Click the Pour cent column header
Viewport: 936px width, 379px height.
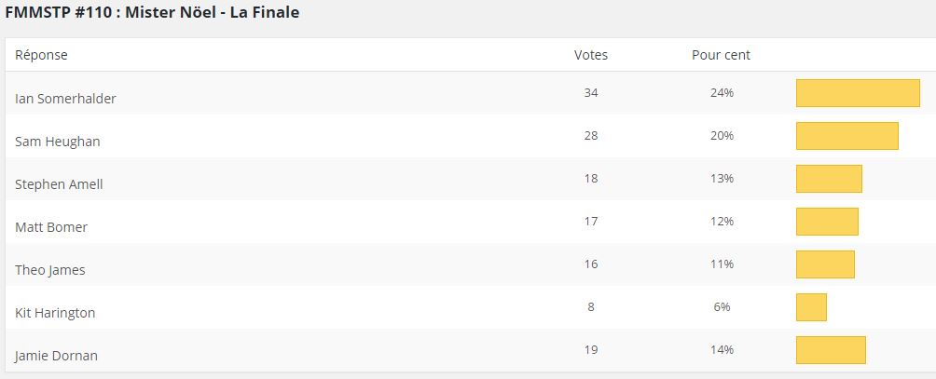pyautogui.click(x=721, y=55)
